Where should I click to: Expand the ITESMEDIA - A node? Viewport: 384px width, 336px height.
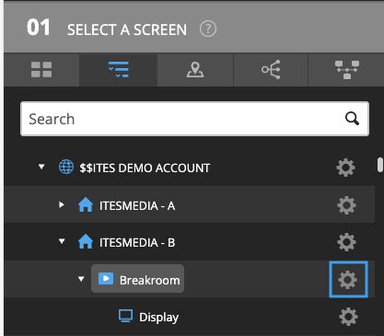(x=62, y=204)
